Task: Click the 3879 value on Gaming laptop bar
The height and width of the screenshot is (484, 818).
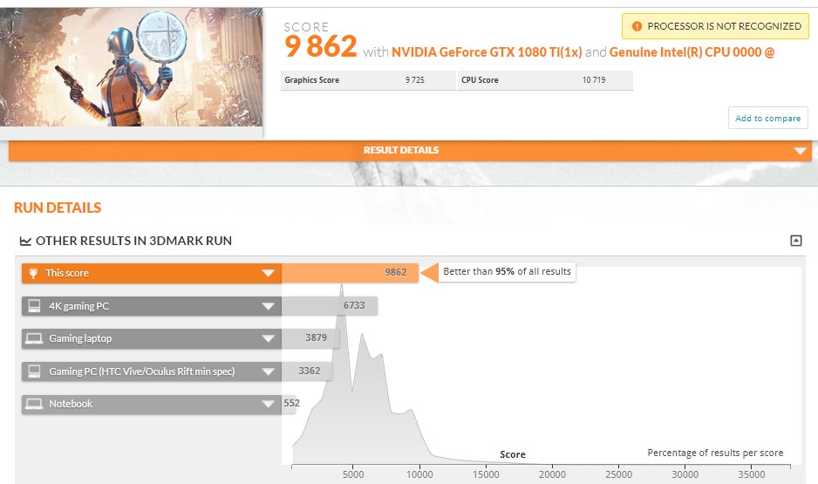Action: pos(317,338)
